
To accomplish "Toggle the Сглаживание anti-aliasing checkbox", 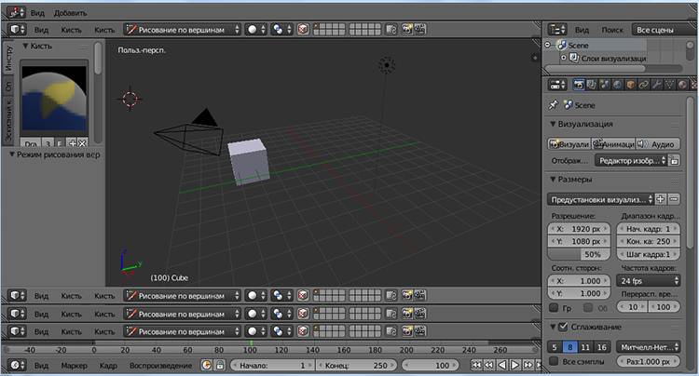I will point(564,327).
